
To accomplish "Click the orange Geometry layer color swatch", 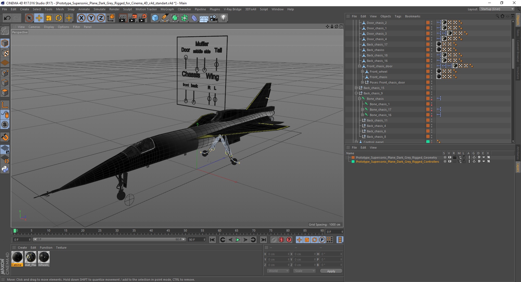I will tap(353, 158).
